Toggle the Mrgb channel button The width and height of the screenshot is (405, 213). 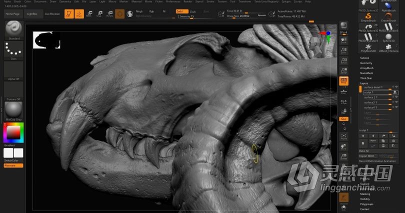[139, 11]
